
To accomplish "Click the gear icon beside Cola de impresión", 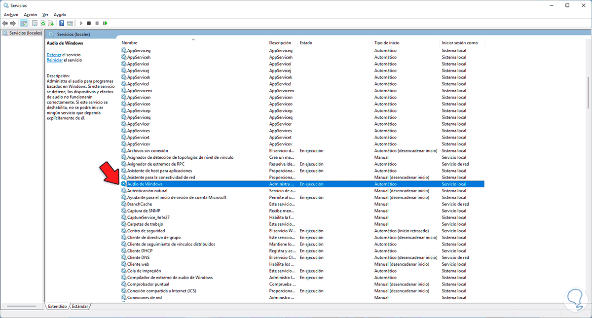I will pos(124,271).
